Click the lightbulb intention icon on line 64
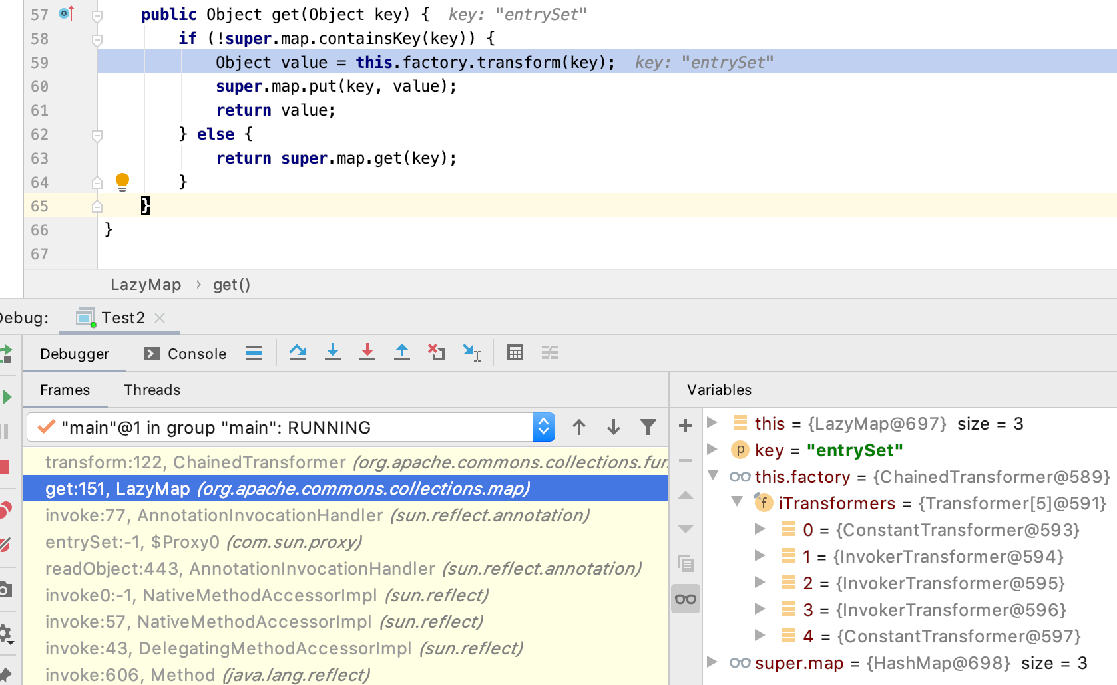 click(x=122, y=182)
